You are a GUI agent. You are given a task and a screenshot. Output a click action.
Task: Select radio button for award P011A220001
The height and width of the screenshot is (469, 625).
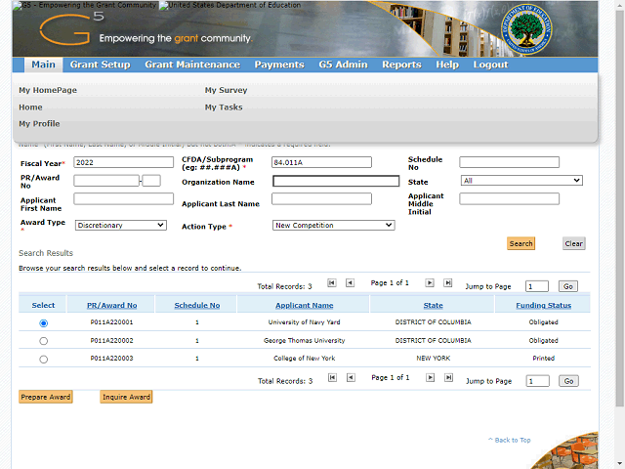pos(43,322)
